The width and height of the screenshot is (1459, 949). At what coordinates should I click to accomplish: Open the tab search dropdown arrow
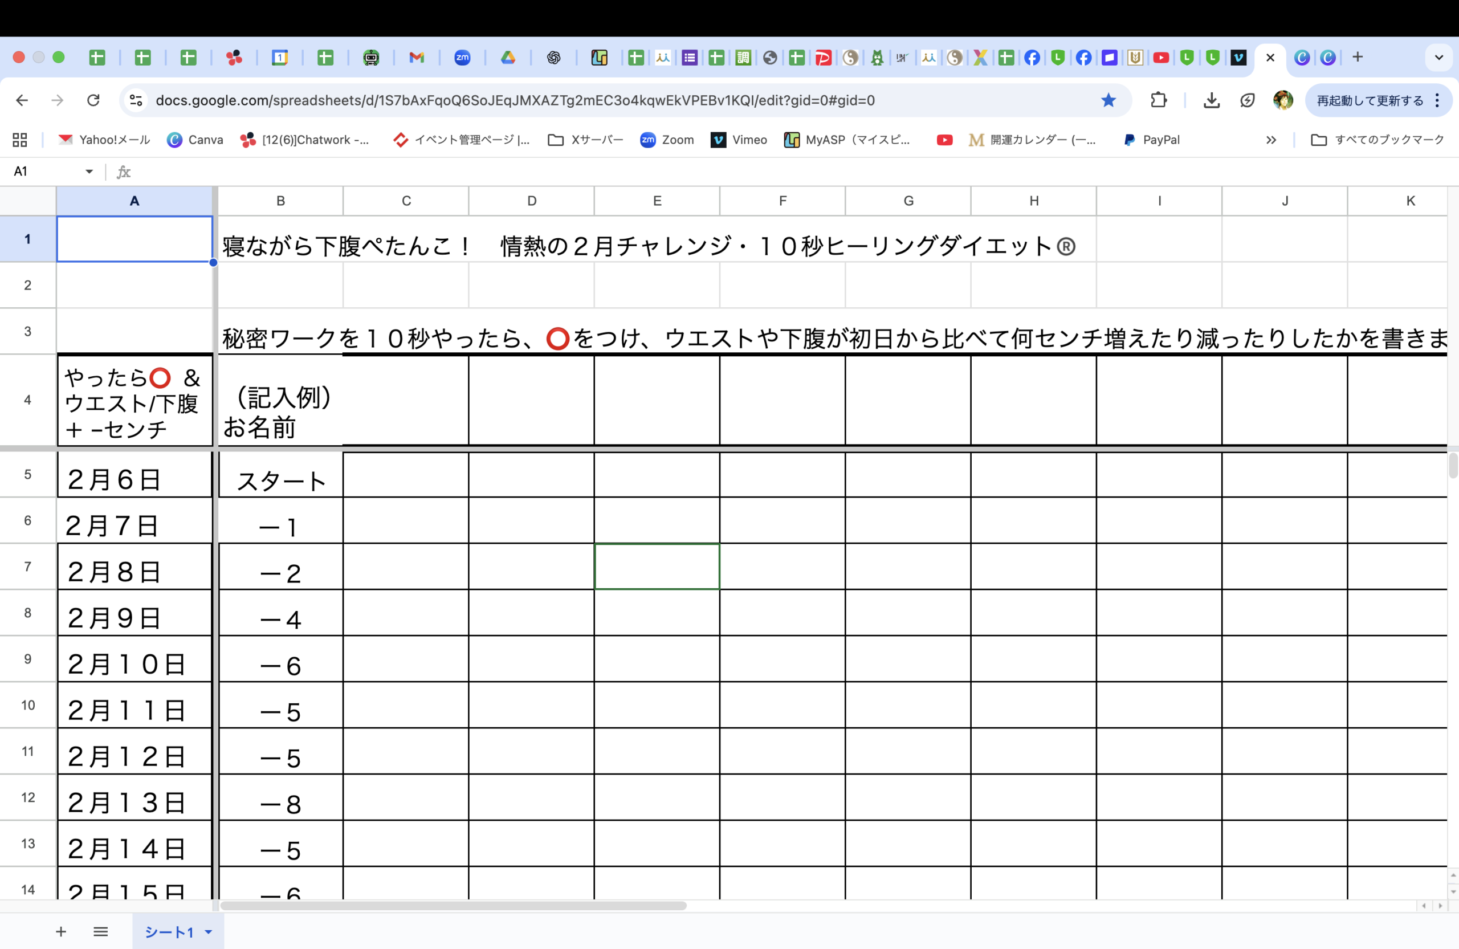tap(1438, 58)
